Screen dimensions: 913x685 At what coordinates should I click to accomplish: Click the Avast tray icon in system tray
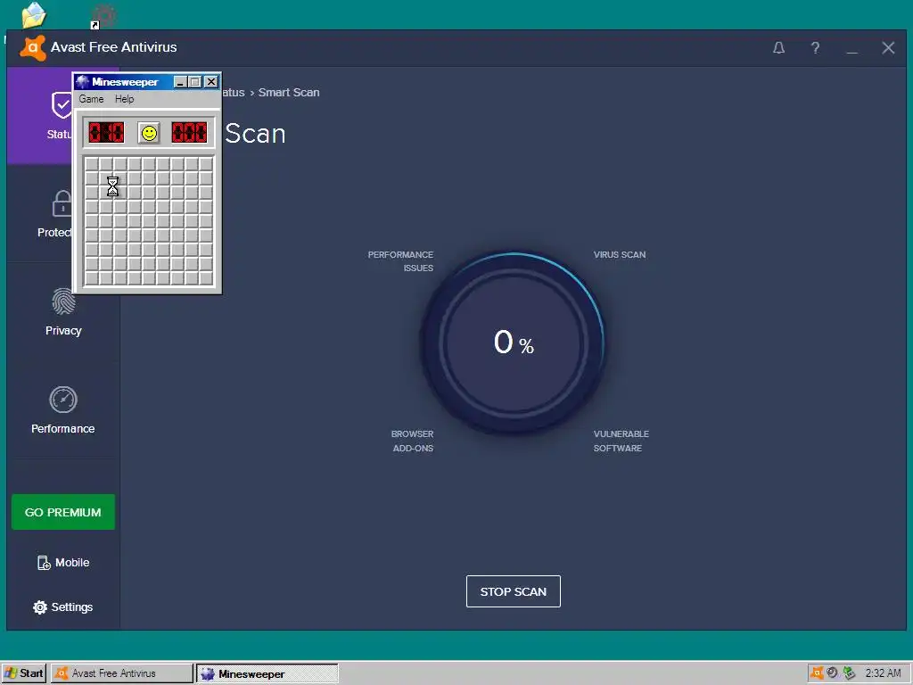pyautogui.click(x=817, y=673)
